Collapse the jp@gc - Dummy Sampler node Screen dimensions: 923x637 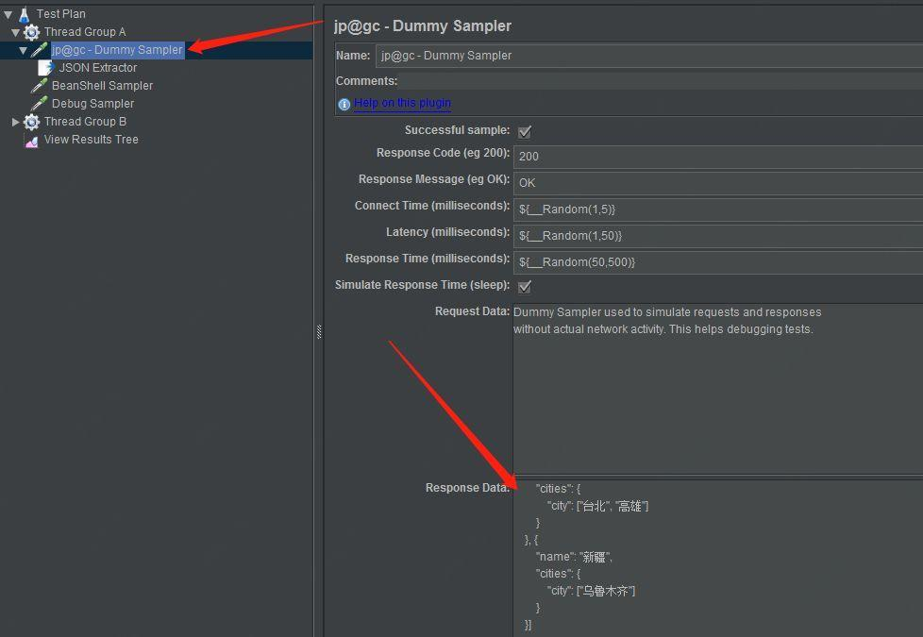(x=23, y=51)
